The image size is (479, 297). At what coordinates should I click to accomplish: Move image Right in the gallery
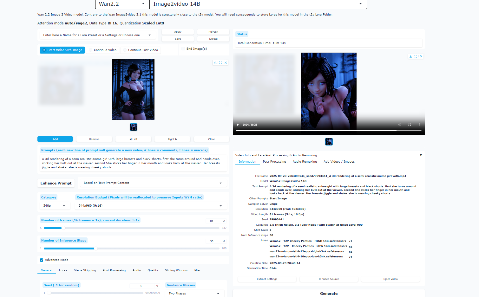click(x=172, y=139)
